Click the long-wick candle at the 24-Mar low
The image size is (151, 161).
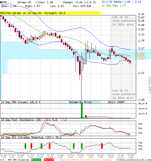coord(80,68)
